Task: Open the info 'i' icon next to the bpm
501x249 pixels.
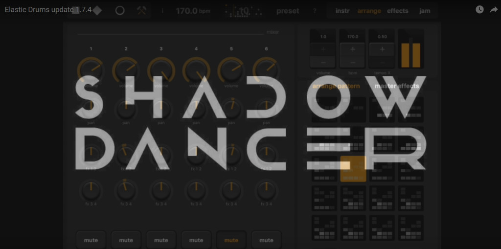Action: (x=162, y=11)
